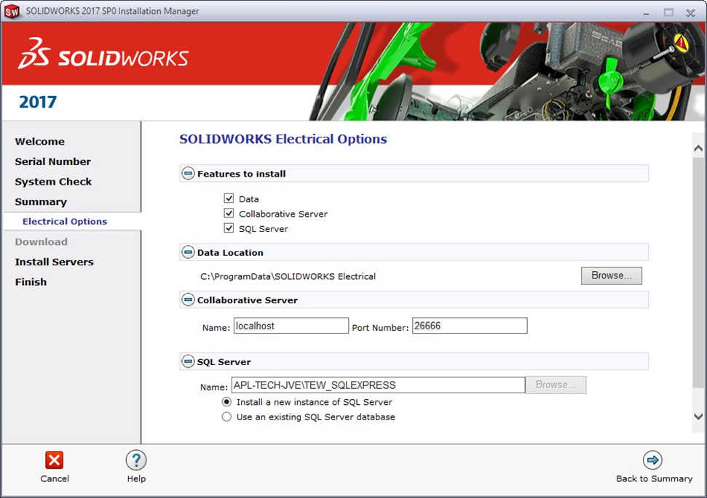707x498 pixels.
Task: Collapse the Collaborative Server section
Action: (188, 300)
